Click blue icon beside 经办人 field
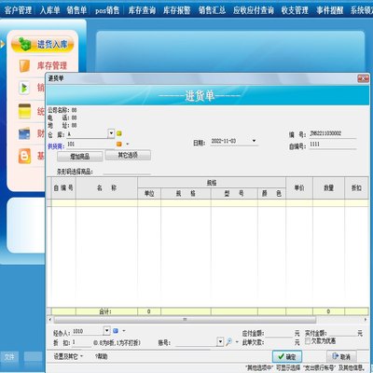The width and height of the screenshot is (373, 373). pyautogui.click(x=116, y=331)
